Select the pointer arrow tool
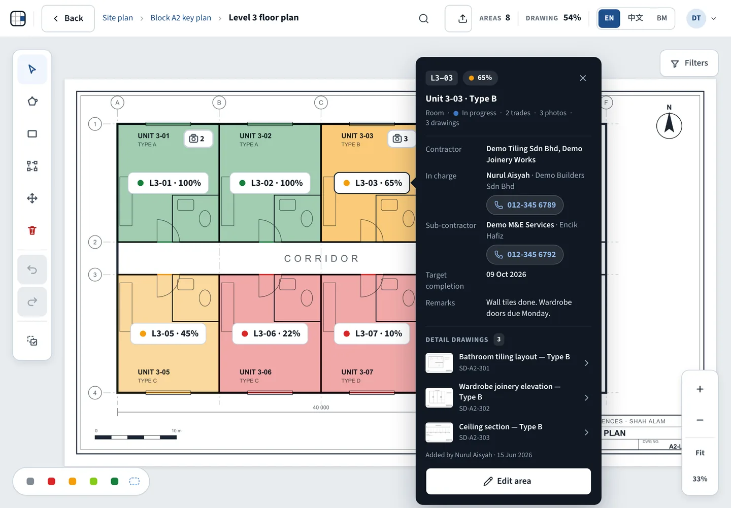This screenshot has height=508, width=731. tap(32, 69)
